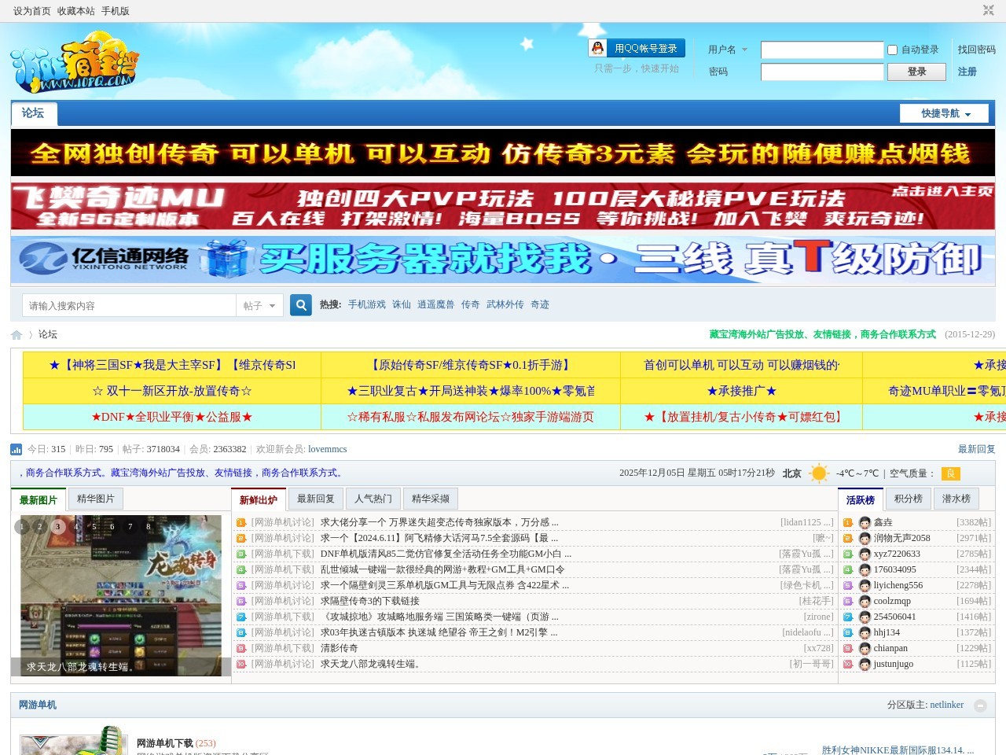Click the QQ penguin login icon
Image resolution: width=1006 pixels, height=755 pixels.
[598, 49]
